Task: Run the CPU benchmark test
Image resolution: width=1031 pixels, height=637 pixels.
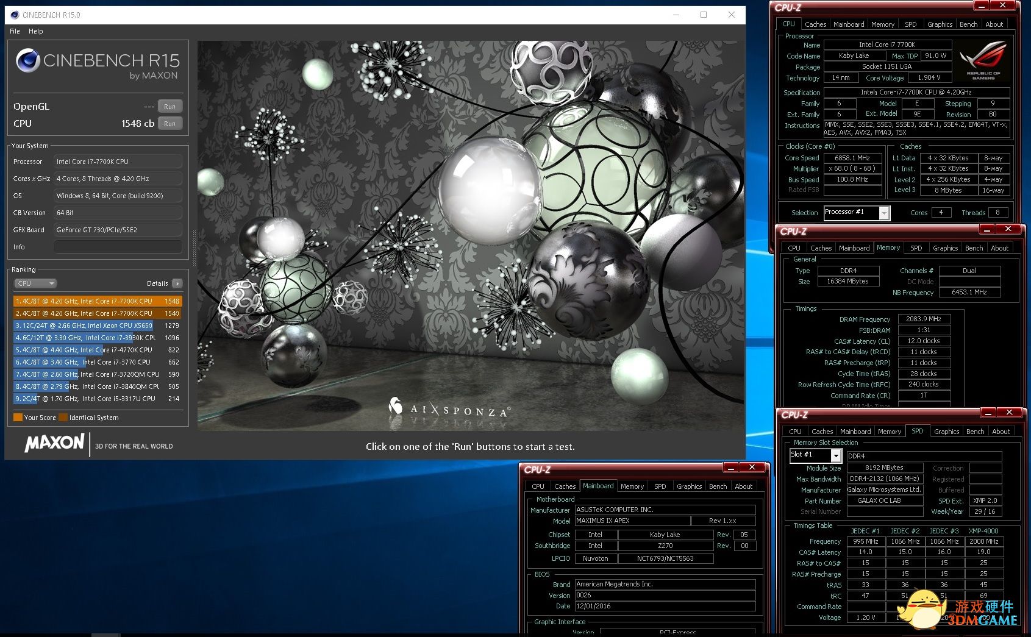Action: point(170,123)
